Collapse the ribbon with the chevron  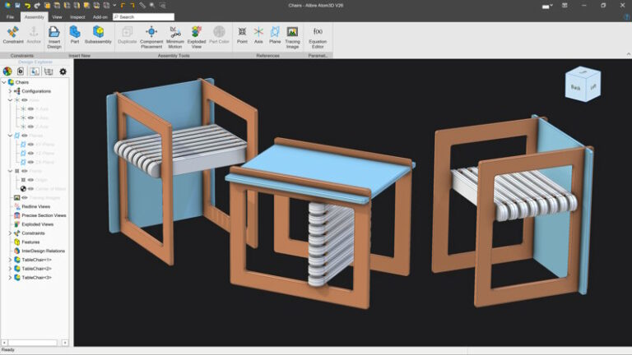click(x=628, y=54)
